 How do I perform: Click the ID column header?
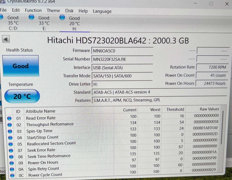pyautogui.click(x=18, y=112)
